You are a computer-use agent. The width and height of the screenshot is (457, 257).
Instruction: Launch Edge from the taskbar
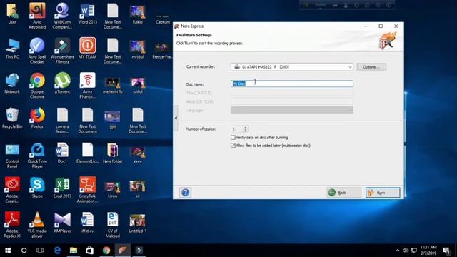click(x=57, y=251)
